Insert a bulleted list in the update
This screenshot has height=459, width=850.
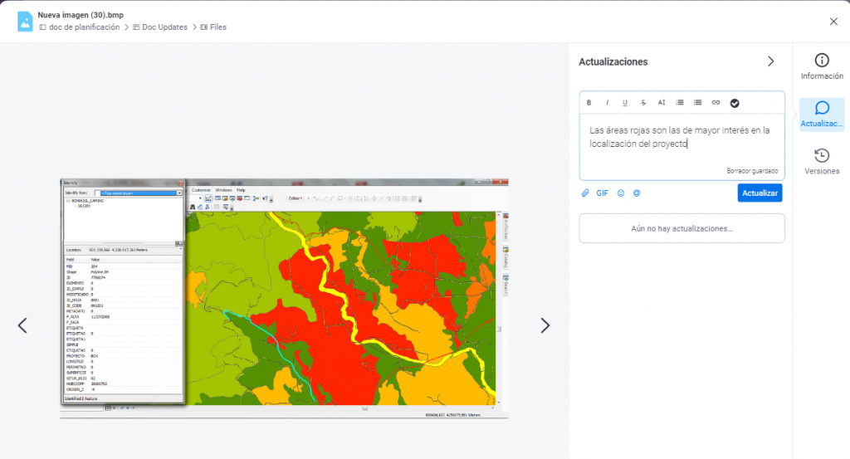click(x=697, y=103)
